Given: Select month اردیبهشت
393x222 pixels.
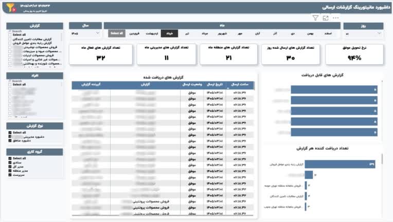Looking at the screenshot, I should click(152, 33).
